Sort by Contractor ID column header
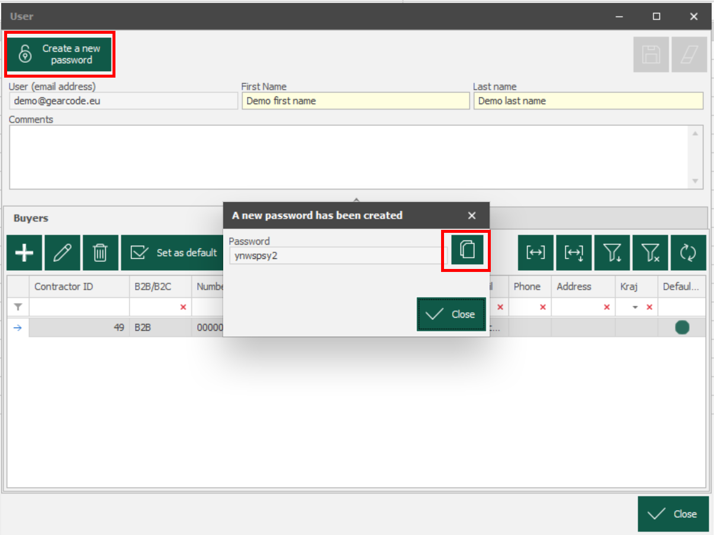This screenshot has height=535, width=714. tap(79, 287)
